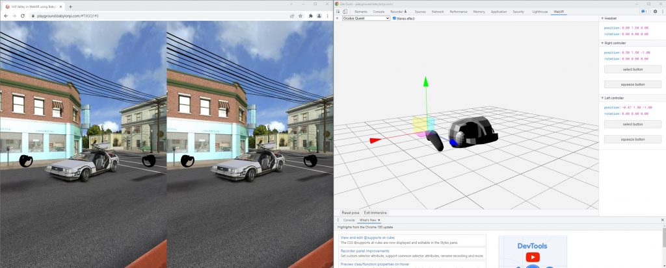This screenshot has width=666, height=268.
Task: Open 'Preview class/function properties on hover' link
Action: (x=374, y=264)
